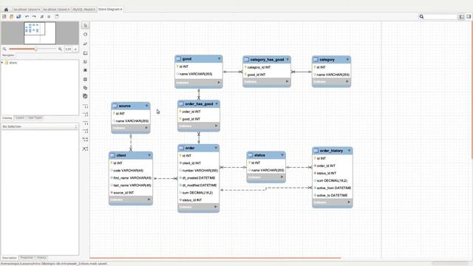The height and width of the screenshot is (266, 473).
Task: Open the No Selection dropdown
Action: [39, 126]
